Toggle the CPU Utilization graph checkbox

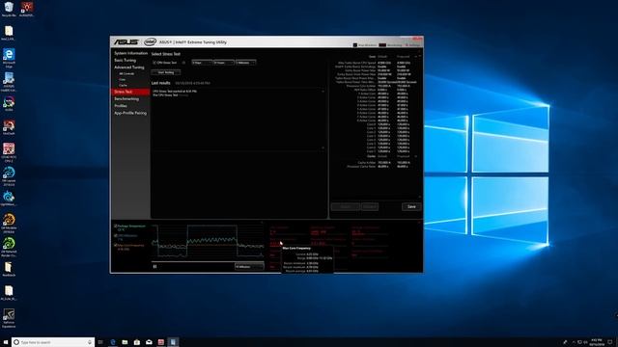[116, 235]
